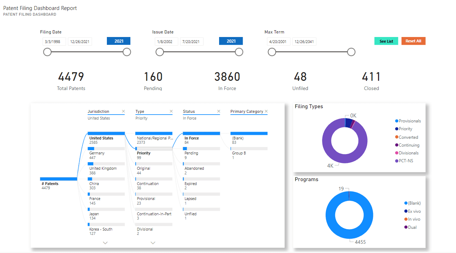Click the See List button
The image size is (456, 253).
coord(386,41)
